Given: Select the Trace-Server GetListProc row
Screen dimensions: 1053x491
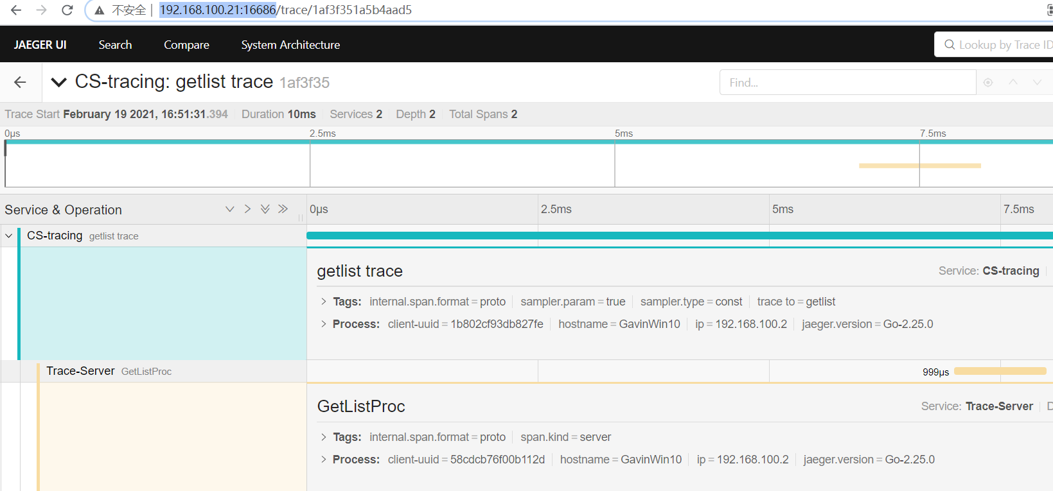Looking at the screenshot, I should (153, 371).
